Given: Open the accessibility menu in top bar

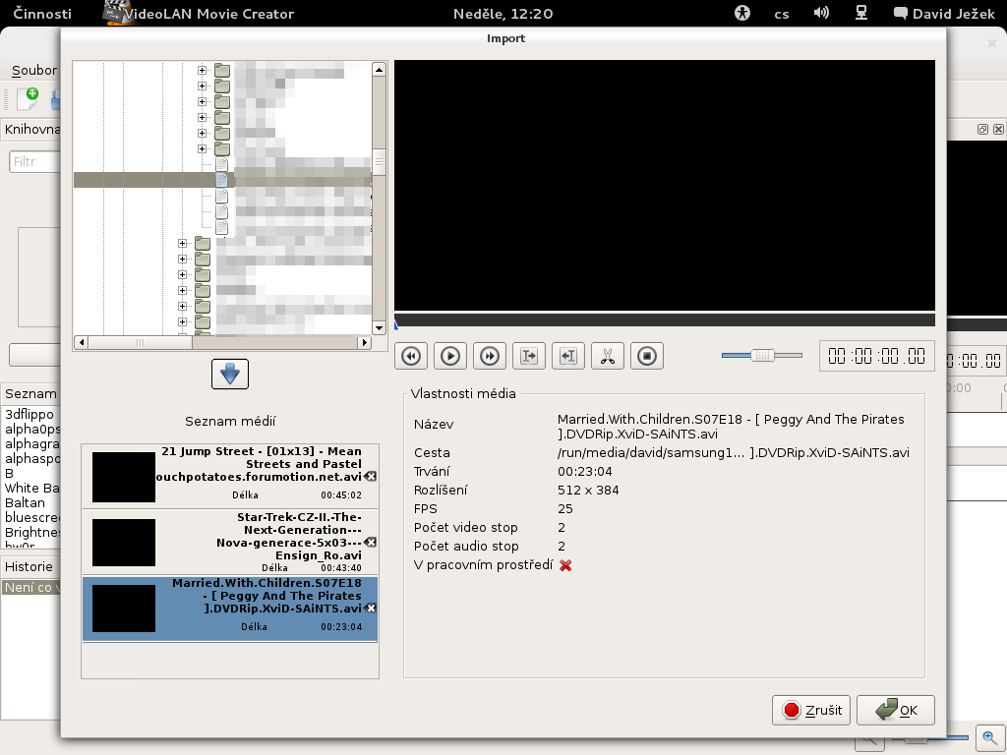Looking at the screenshot, I should click(742, 13).
